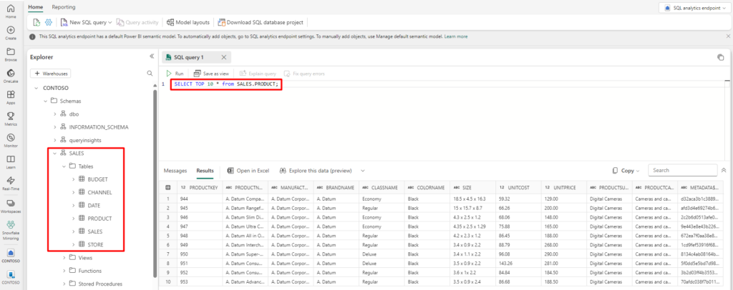The height and width of the screenshot is (290, 733).
Task: Close the SQL query 1 tab
Action: (x=223, y=57)
